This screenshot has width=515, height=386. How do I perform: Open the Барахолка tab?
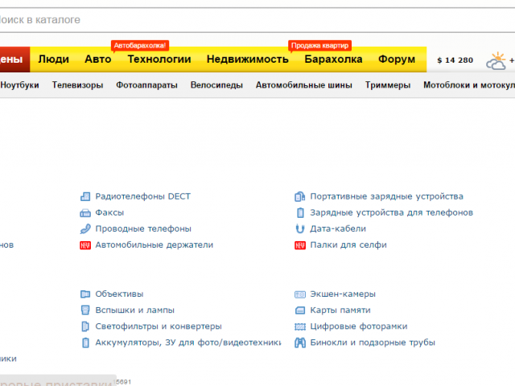[x=333, y=60]
